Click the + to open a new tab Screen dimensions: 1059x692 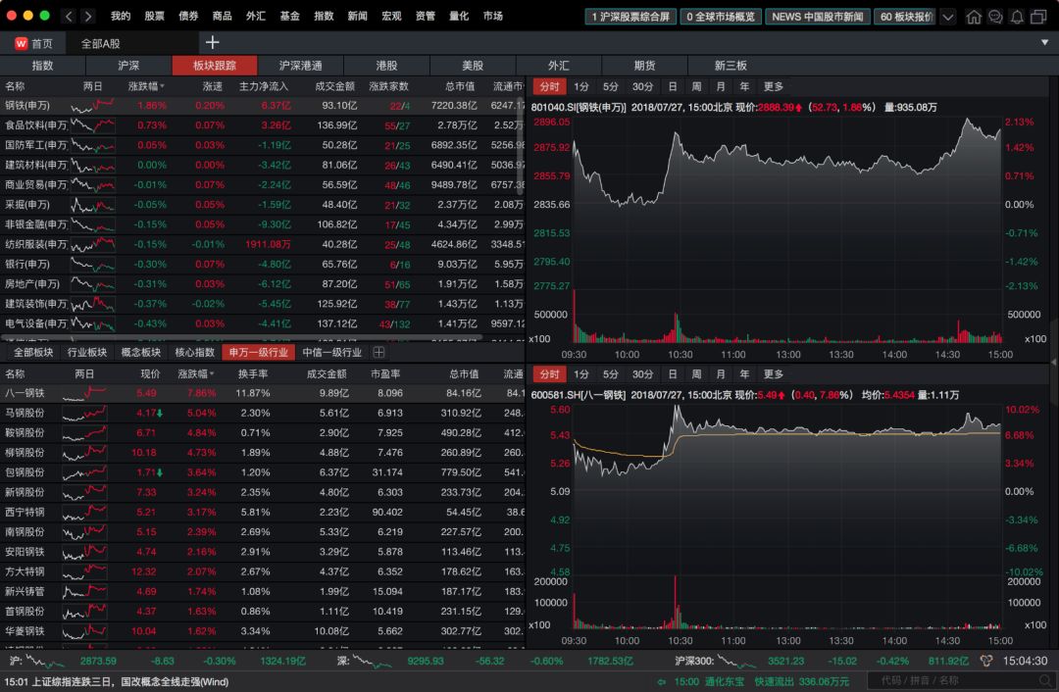click(x=215, y=43)
